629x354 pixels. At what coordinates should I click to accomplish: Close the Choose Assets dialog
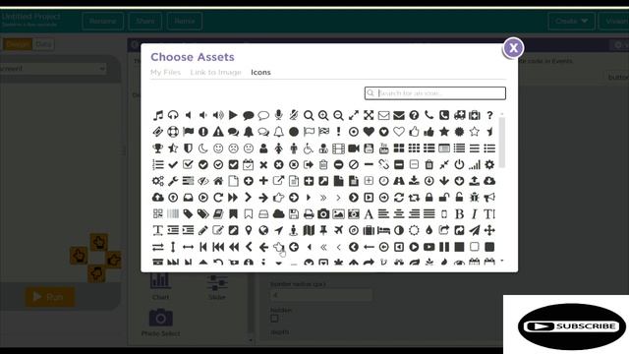pyautogui.click(x=513, y=48)
